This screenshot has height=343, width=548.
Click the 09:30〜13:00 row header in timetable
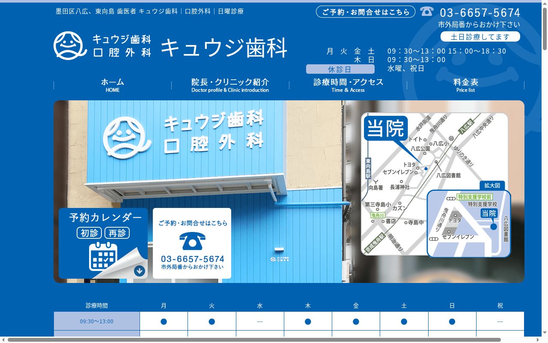pos(97,321)
